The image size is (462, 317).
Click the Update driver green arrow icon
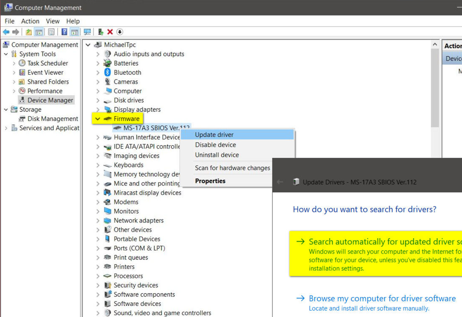pyautogui.click(x=101, y=32)
